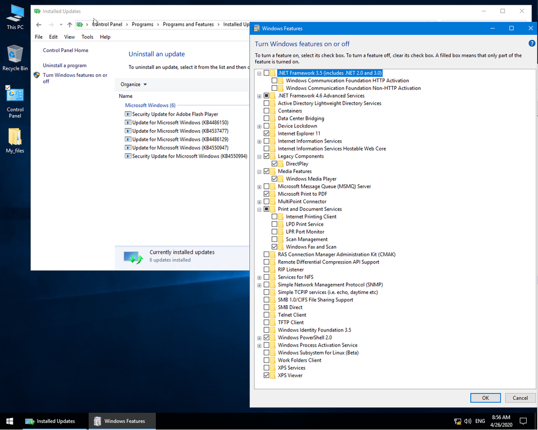Cancel the Windows Features dialog
538x430 pixels.
tap(520, 398)
